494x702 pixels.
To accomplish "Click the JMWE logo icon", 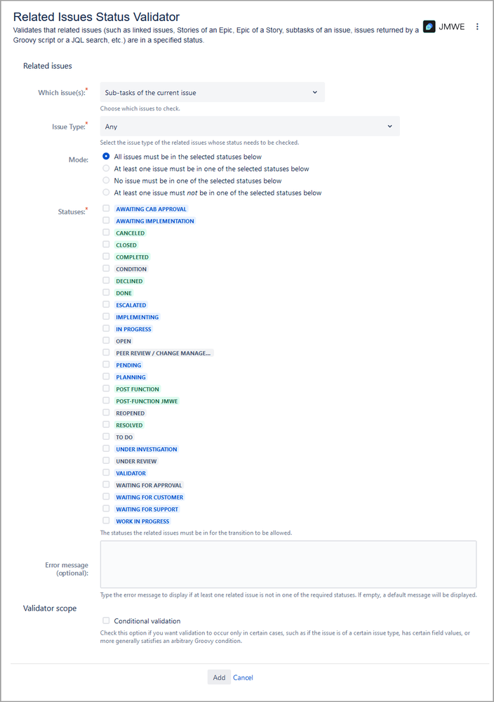I will click(x=430, y=27).
